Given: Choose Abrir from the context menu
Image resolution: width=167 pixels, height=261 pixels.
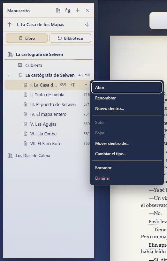Looking at the screenshot, I should point(127,87).
